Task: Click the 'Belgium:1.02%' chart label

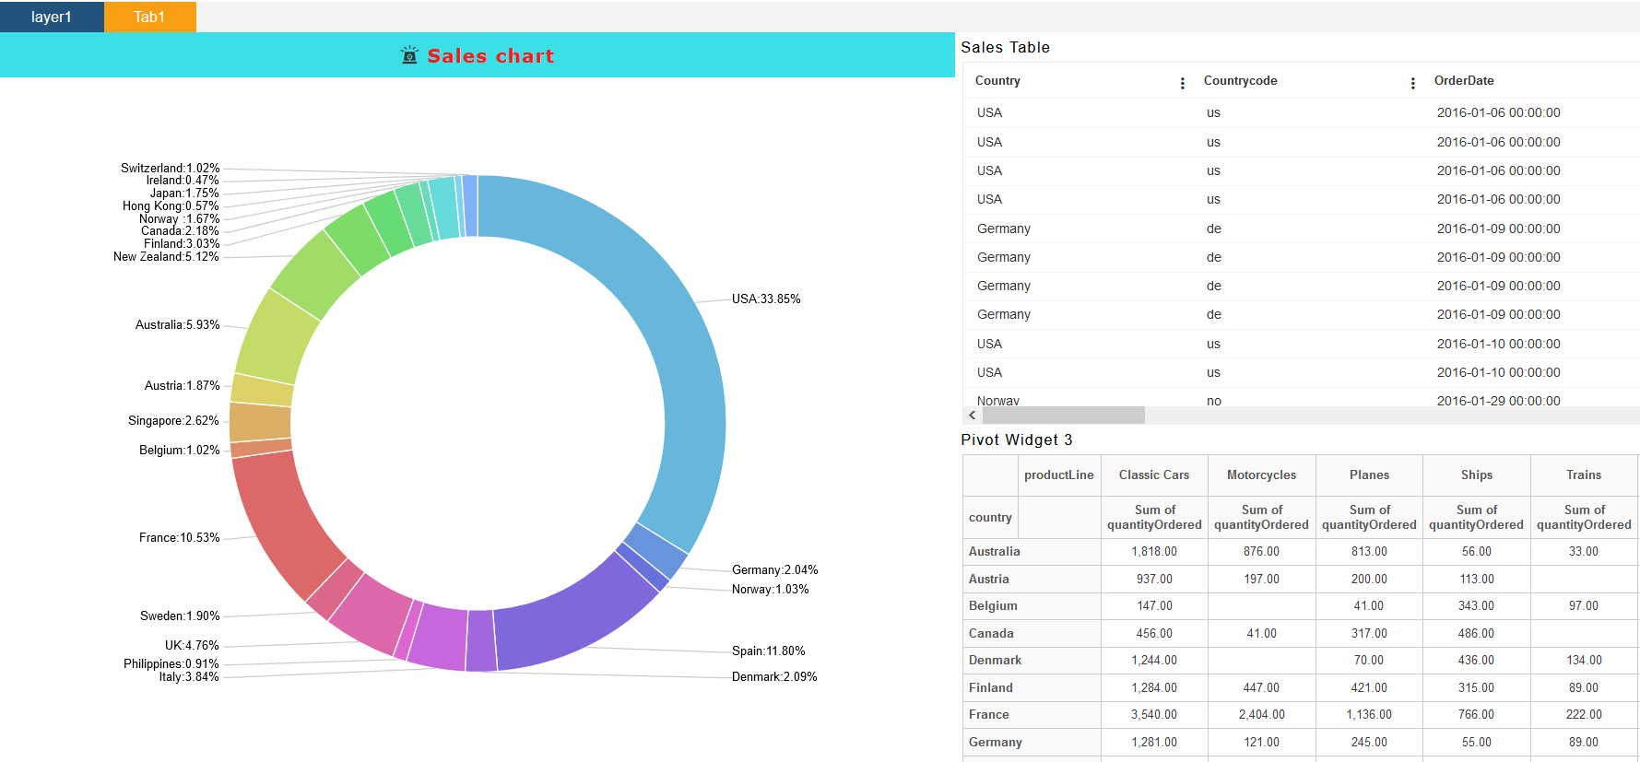Action: (x=180, y=450)
